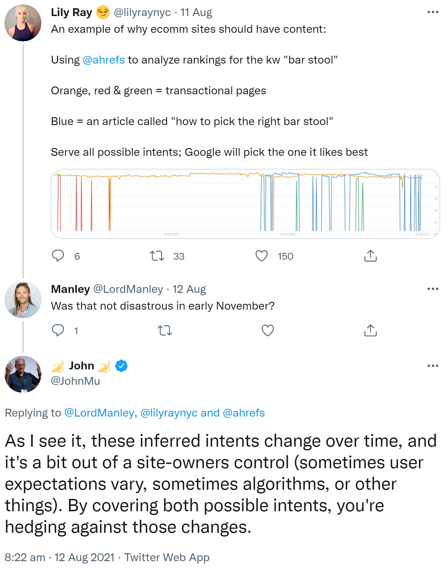View Manley's profile avatar

pyautogui.click(x=23, y=300)
